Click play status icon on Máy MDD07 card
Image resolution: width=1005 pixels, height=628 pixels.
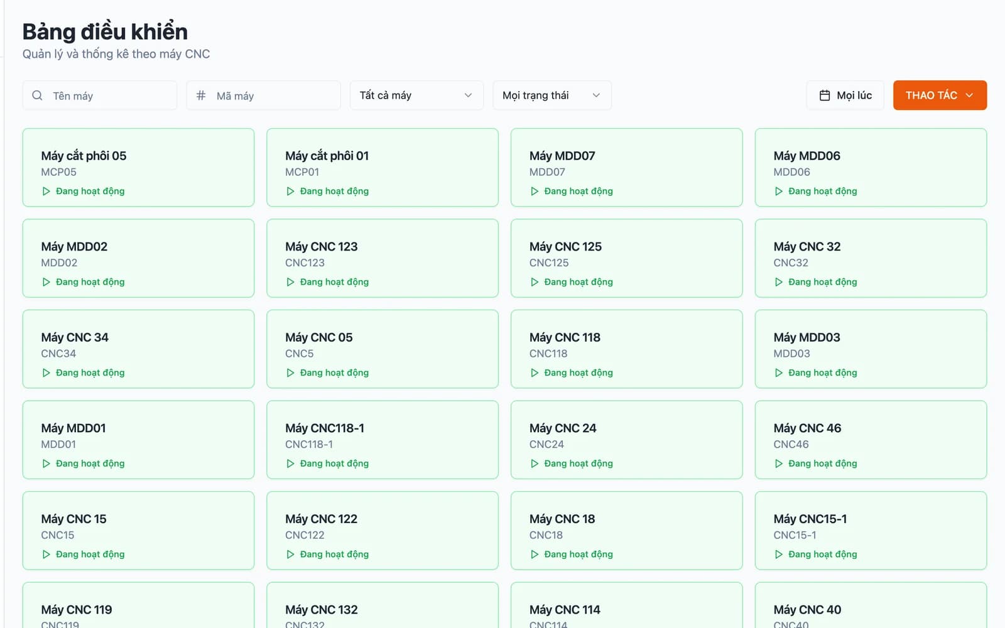(535, 191)
